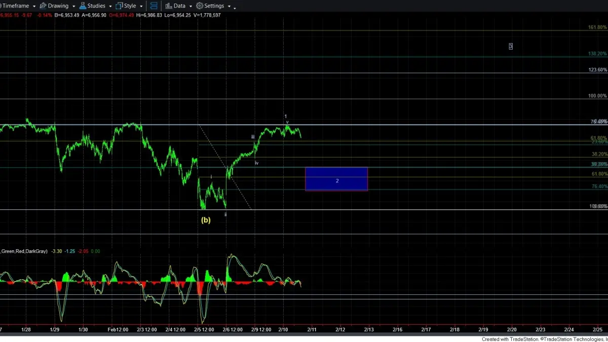Click the blue stacked-panels layout icon
The height and width of the screenshot is (342, 608).
154,6
